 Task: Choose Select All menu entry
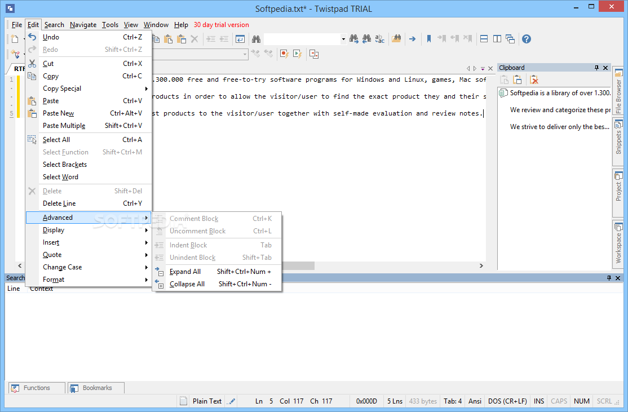tap(89, 140)
